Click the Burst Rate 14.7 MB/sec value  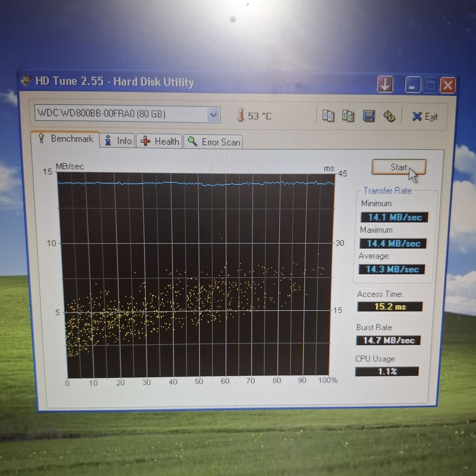pos(388,340)
